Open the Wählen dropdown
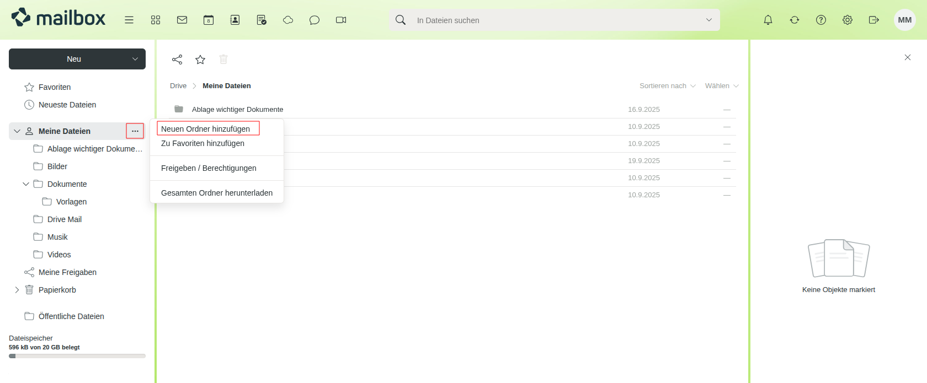 [721, 86]
